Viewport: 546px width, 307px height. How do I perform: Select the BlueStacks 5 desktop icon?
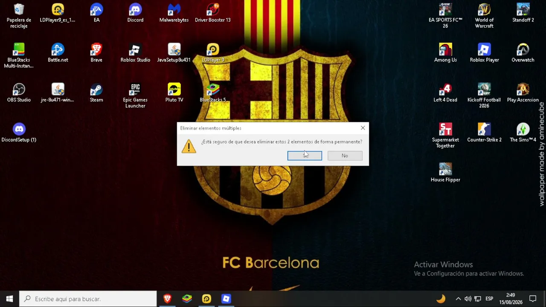213,93
